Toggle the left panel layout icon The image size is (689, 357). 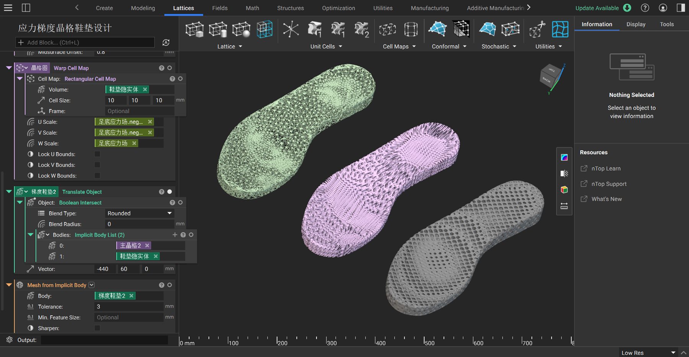(26, 8)
